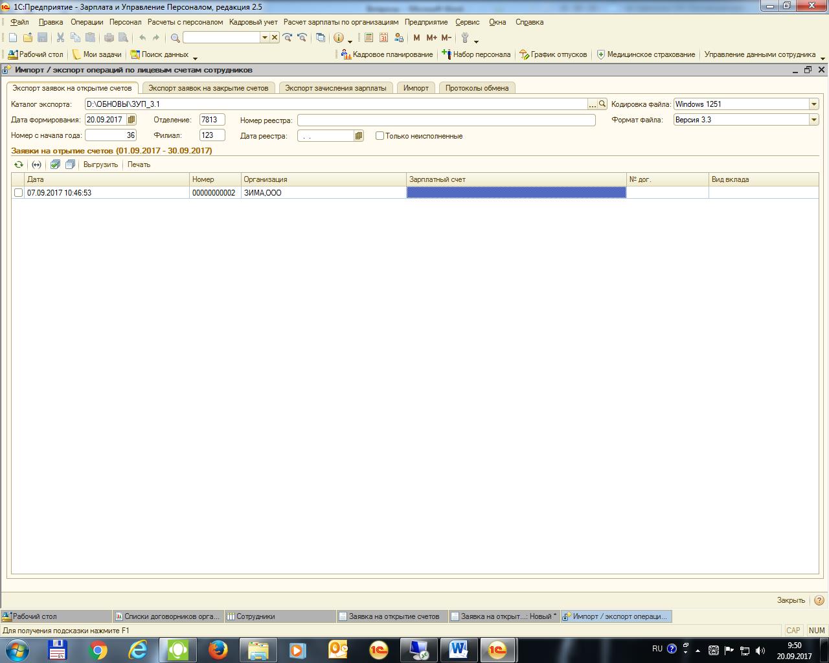Cut selection with the scissors icon
829x663 pixels.
(x=60, y=38)
